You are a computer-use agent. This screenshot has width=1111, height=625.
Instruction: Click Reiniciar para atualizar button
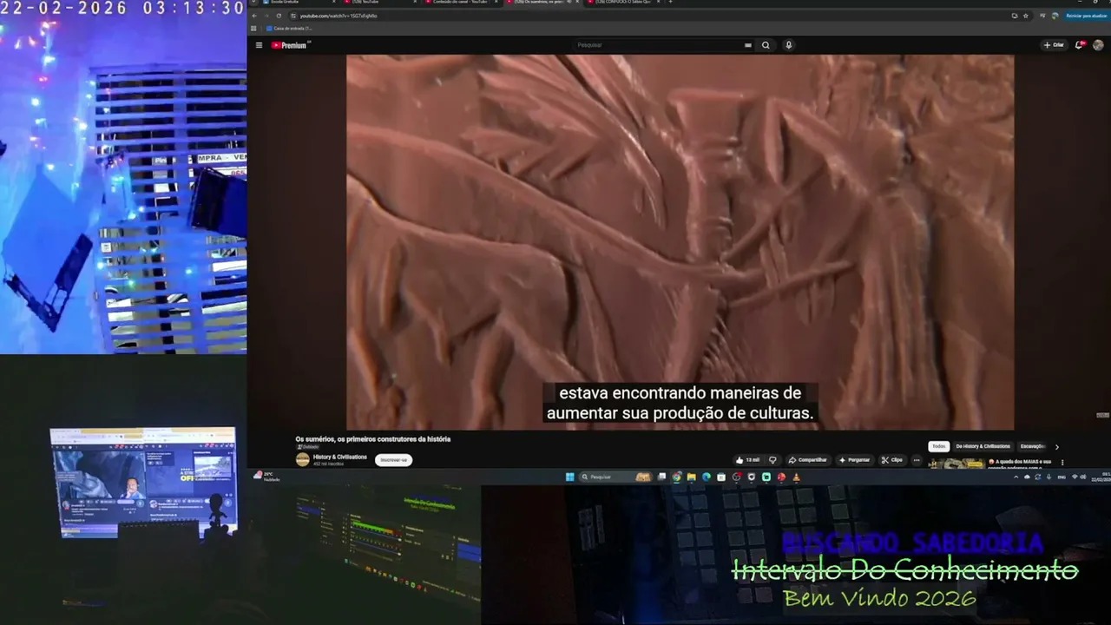click(x=1086, y=16)
